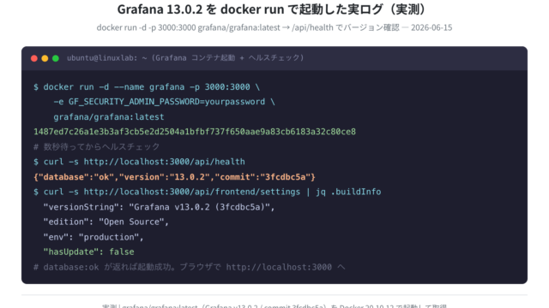
Task: Click the red close dot in terminal header
Action: pos(34,58)
